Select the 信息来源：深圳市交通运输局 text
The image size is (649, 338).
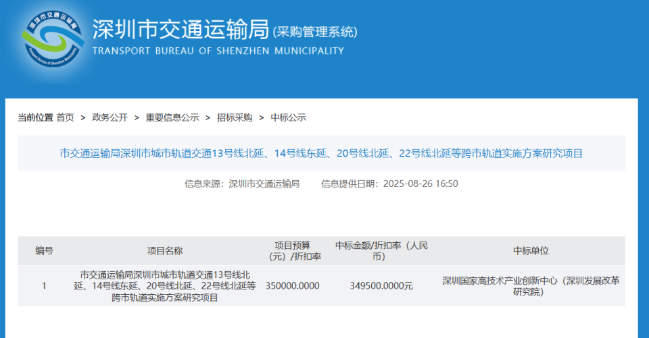242,184
